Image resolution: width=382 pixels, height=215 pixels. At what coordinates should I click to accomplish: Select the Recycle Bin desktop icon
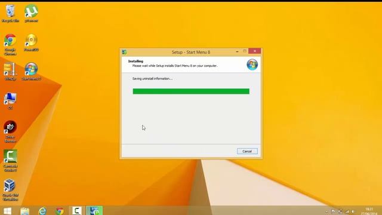coord(10,14)
